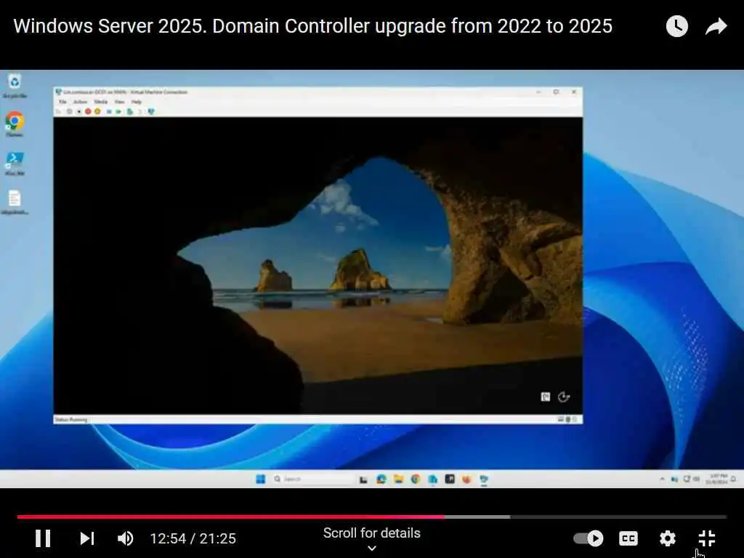Open the PowerShell desktop shortcut

pyautogui.click(x=15, y=163)
